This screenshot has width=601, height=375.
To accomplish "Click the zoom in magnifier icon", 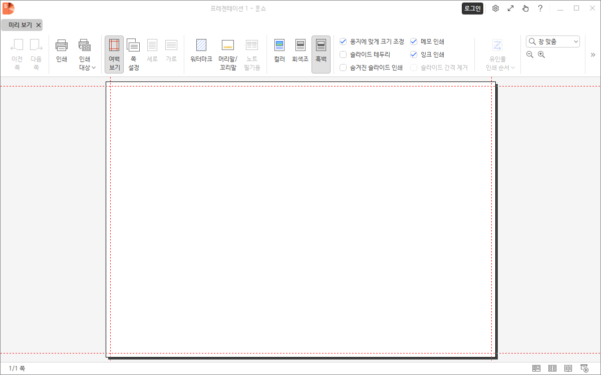I will pos(541,54).
